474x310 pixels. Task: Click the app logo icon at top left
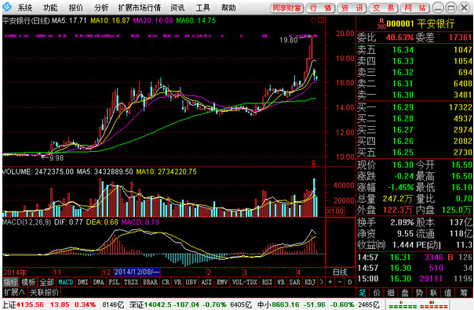tap(7, 6)
